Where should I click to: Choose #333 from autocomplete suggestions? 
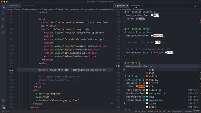click(x=172, y=70)
